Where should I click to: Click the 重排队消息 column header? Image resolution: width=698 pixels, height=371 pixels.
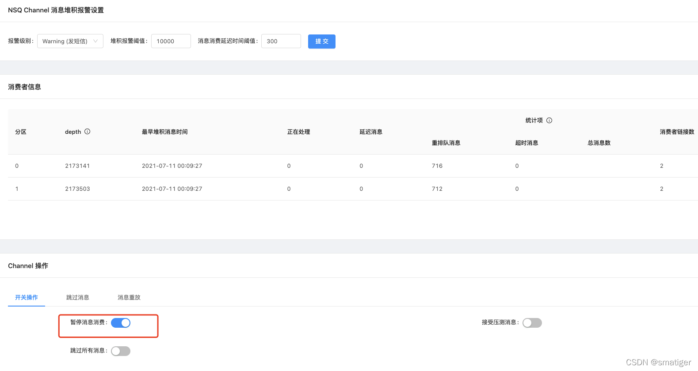click(446, 143)
